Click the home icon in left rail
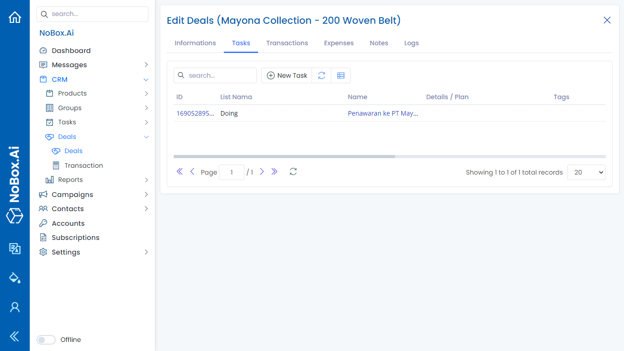The width and height of the screenshot is (624, 351). point(15,17)
